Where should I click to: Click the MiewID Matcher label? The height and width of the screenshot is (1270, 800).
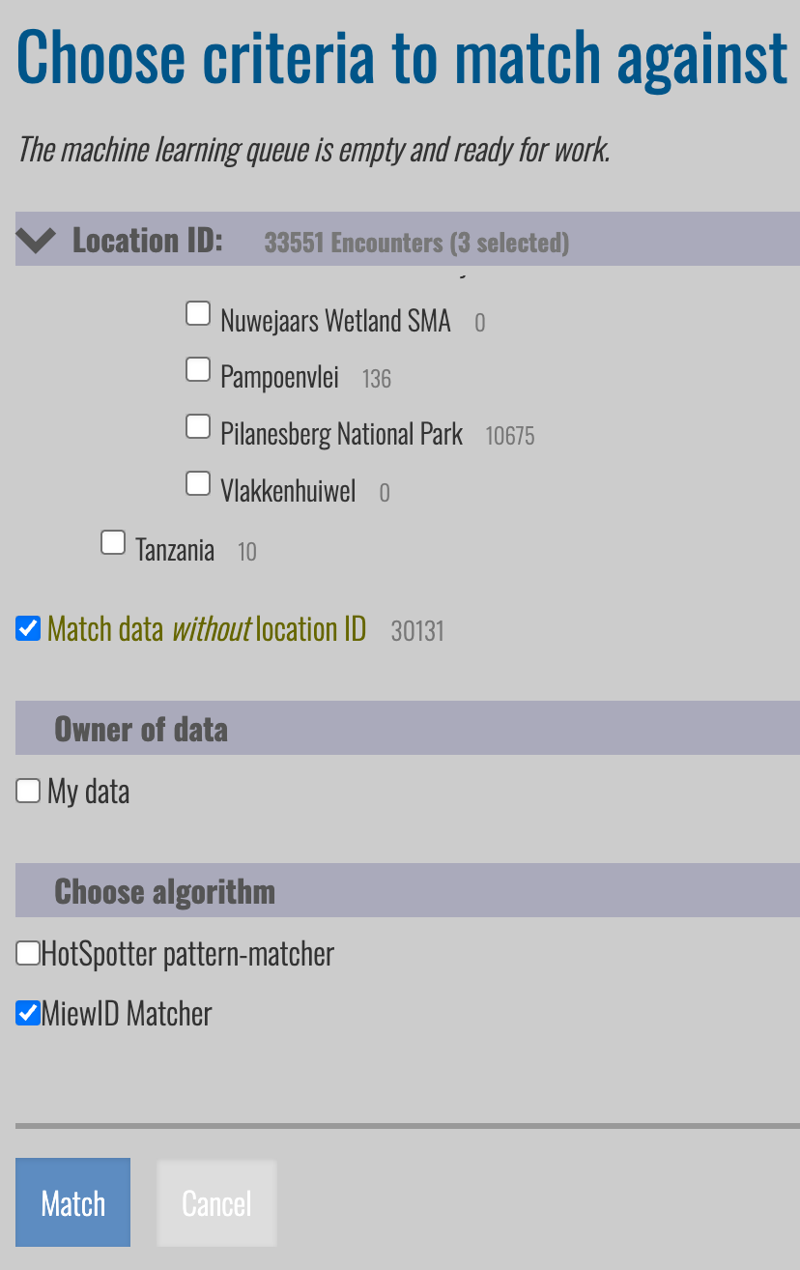tap(127, 1014)
